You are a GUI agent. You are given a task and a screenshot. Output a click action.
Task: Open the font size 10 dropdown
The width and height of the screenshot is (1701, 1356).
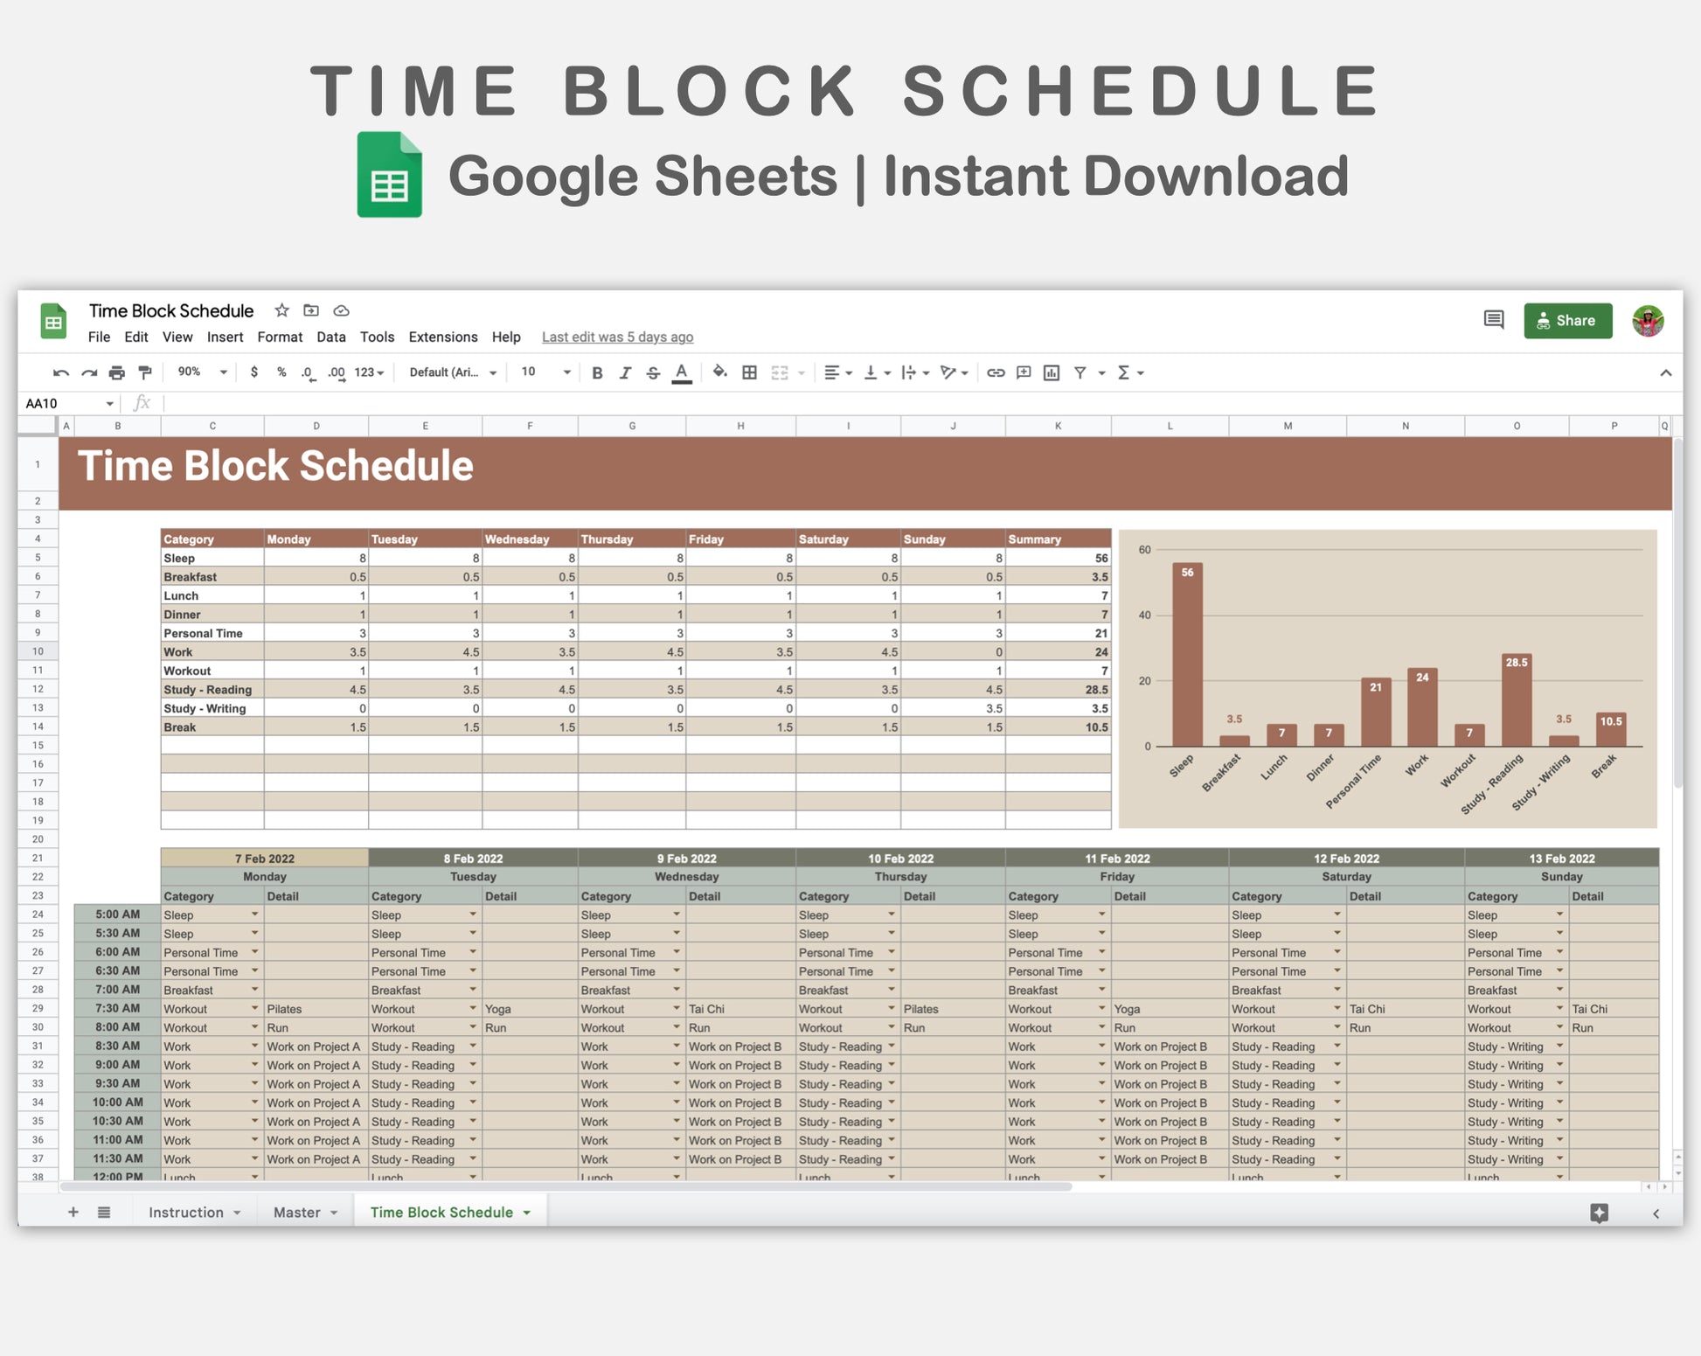coord(545,372)
